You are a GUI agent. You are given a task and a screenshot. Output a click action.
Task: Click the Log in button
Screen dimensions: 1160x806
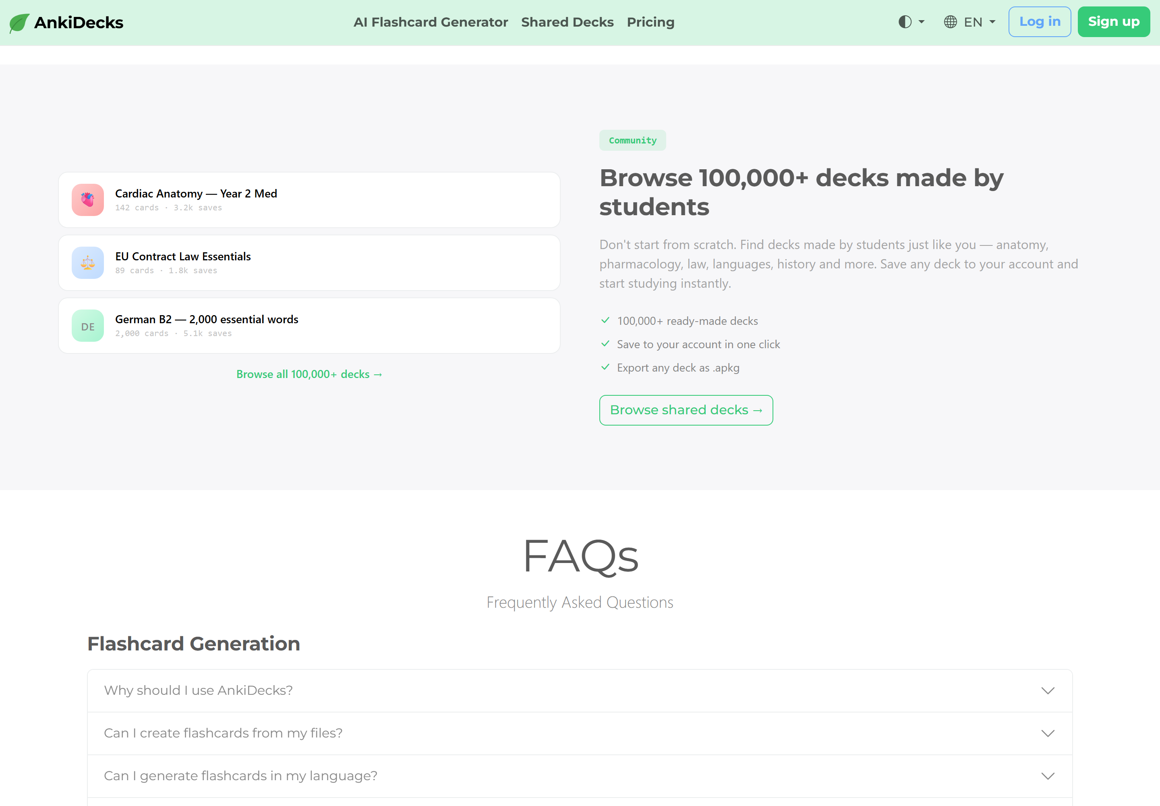1039,22
